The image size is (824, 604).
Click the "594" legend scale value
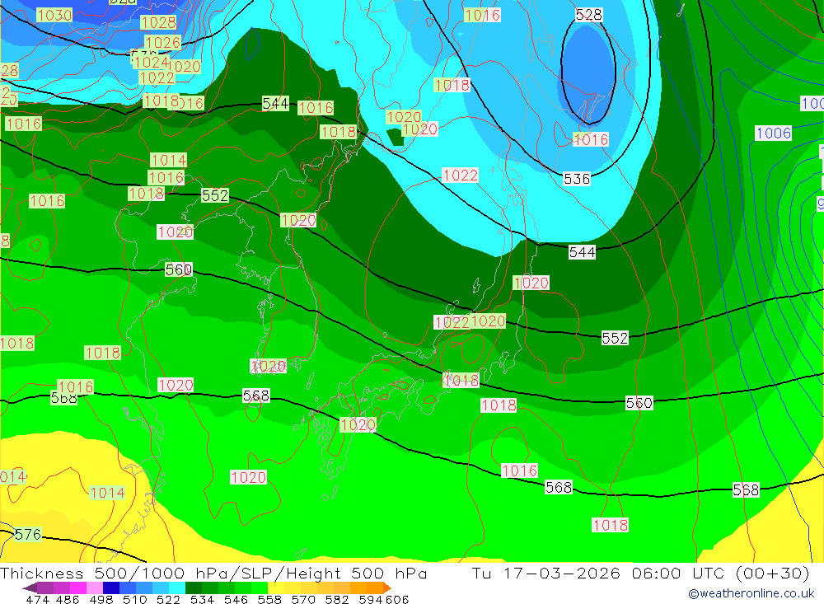[371, 599]
